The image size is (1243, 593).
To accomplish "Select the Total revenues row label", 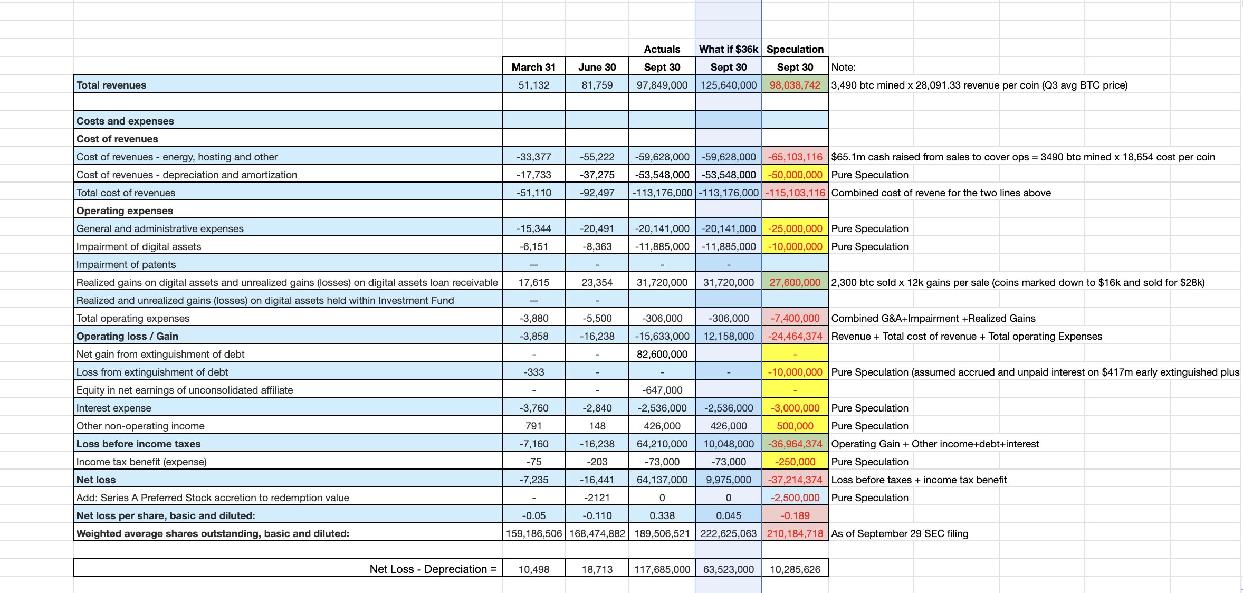I will coord(111,85).
